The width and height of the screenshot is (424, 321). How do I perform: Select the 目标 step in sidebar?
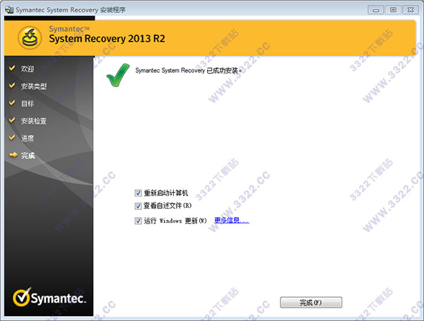coord(28,103)
